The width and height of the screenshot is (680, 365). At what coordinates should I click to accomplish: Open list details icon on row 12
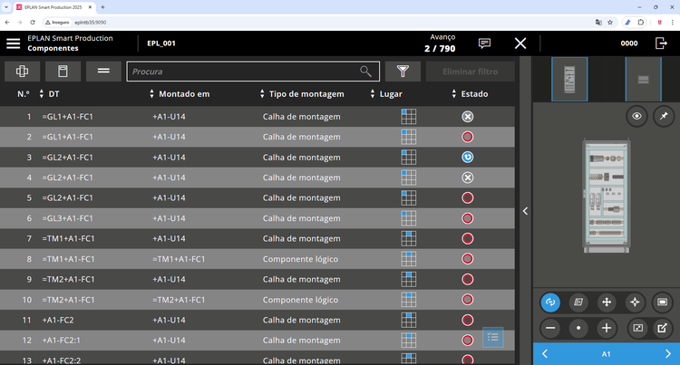(492, 338)
